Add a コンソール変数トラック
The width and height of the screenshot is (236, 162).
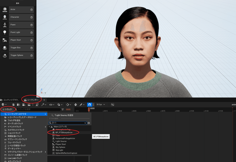tap(24, 155)
